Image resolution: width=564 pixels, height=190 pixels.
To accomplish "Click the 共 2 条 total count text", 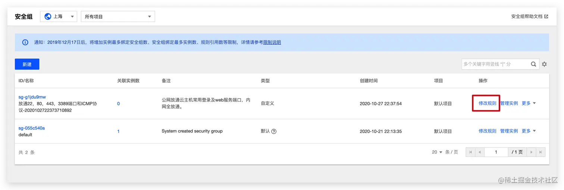I will (26, 152).
